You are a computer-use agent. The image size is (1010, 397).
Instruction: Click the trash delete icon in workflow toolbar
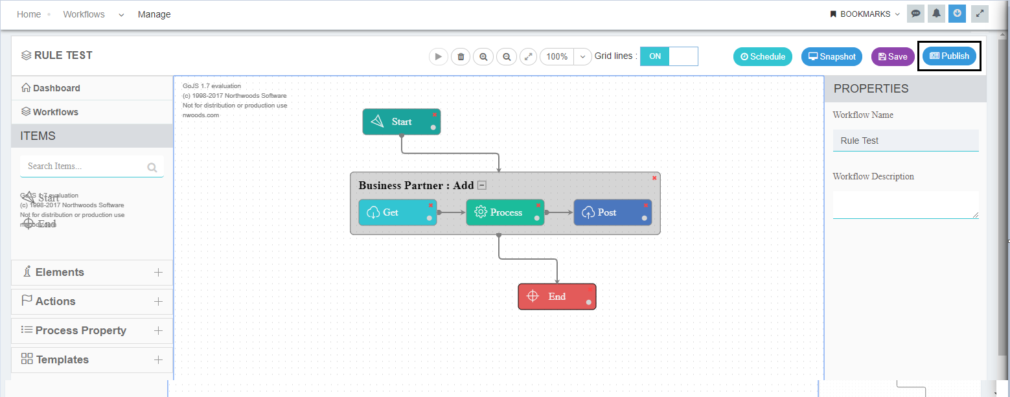[x=461, y=56]
